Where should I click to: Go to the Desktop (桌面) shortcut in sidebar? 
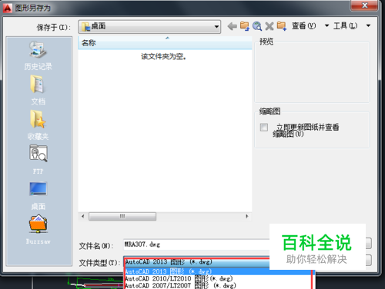tap(38, 195)
